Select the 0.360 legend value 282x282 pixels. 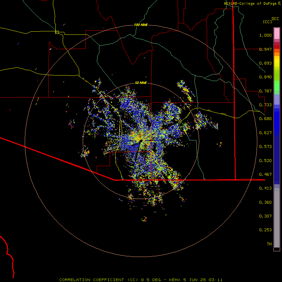click(x=265, y=202)
